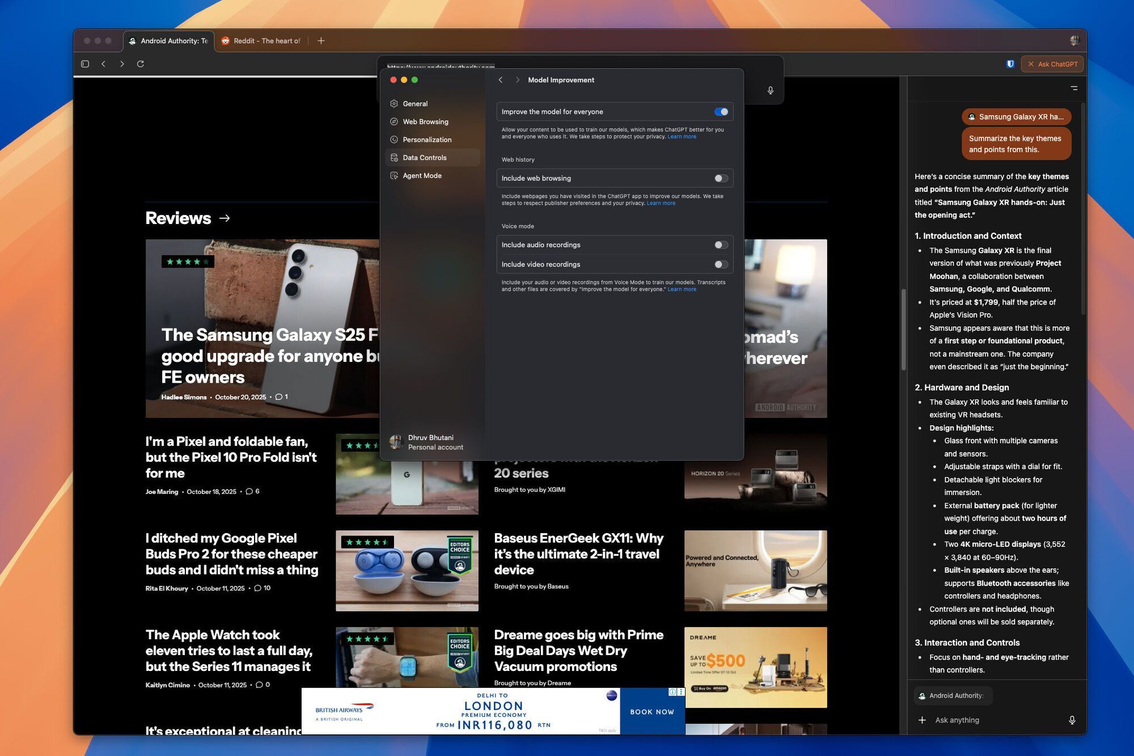Enable Include web browsing toggle
The image size is (1134, 756).
point(721,178)
